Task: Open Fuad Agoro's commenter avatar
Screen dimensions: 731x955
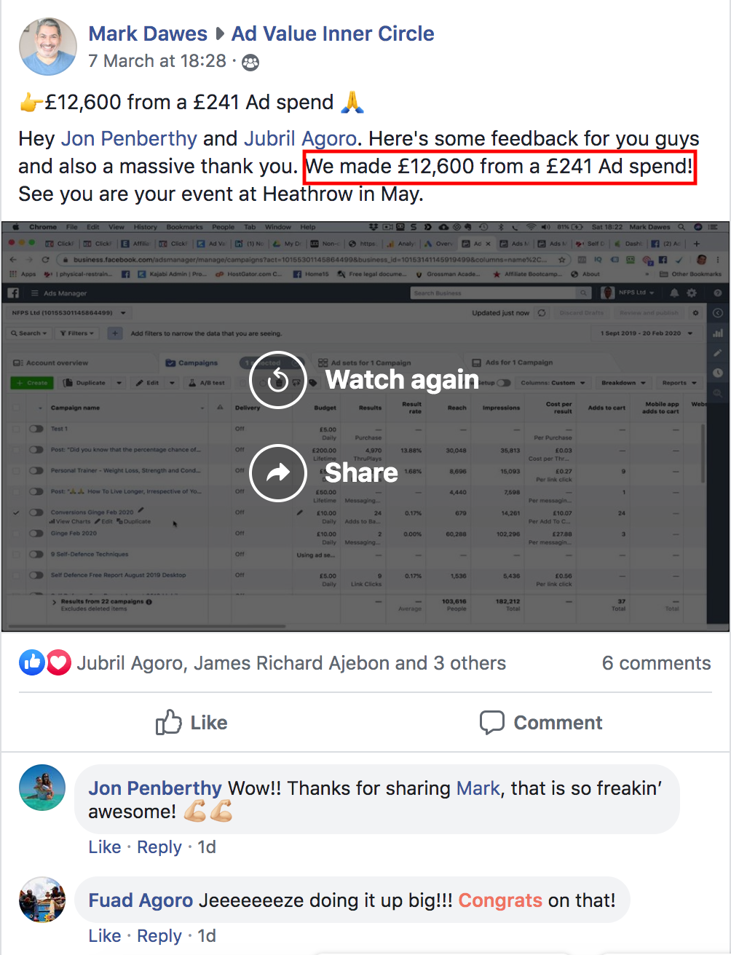Action: 42,900
